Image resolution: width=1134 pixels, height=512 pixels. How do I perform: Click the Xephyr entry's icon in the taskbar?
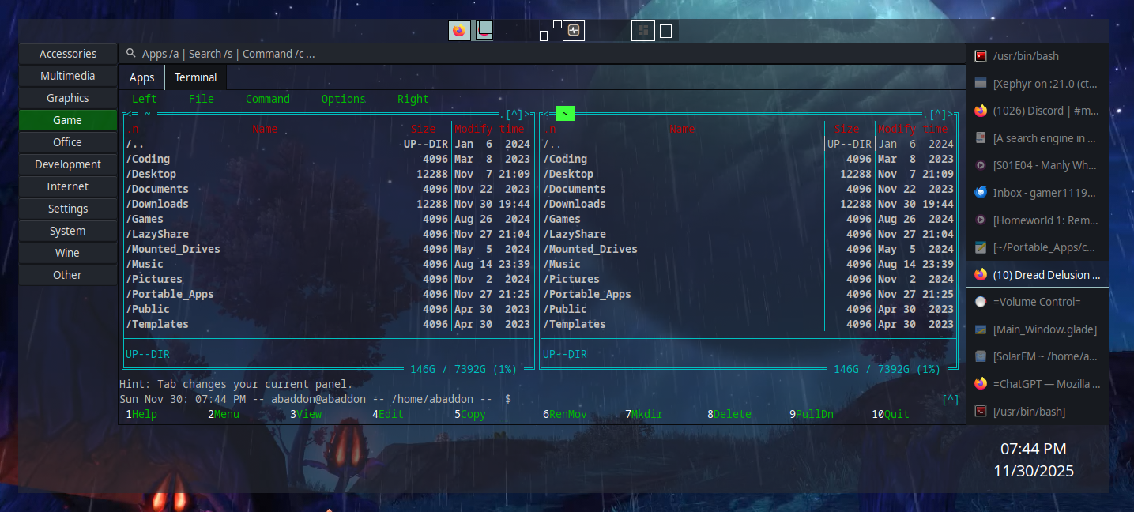tap(982, 83)
